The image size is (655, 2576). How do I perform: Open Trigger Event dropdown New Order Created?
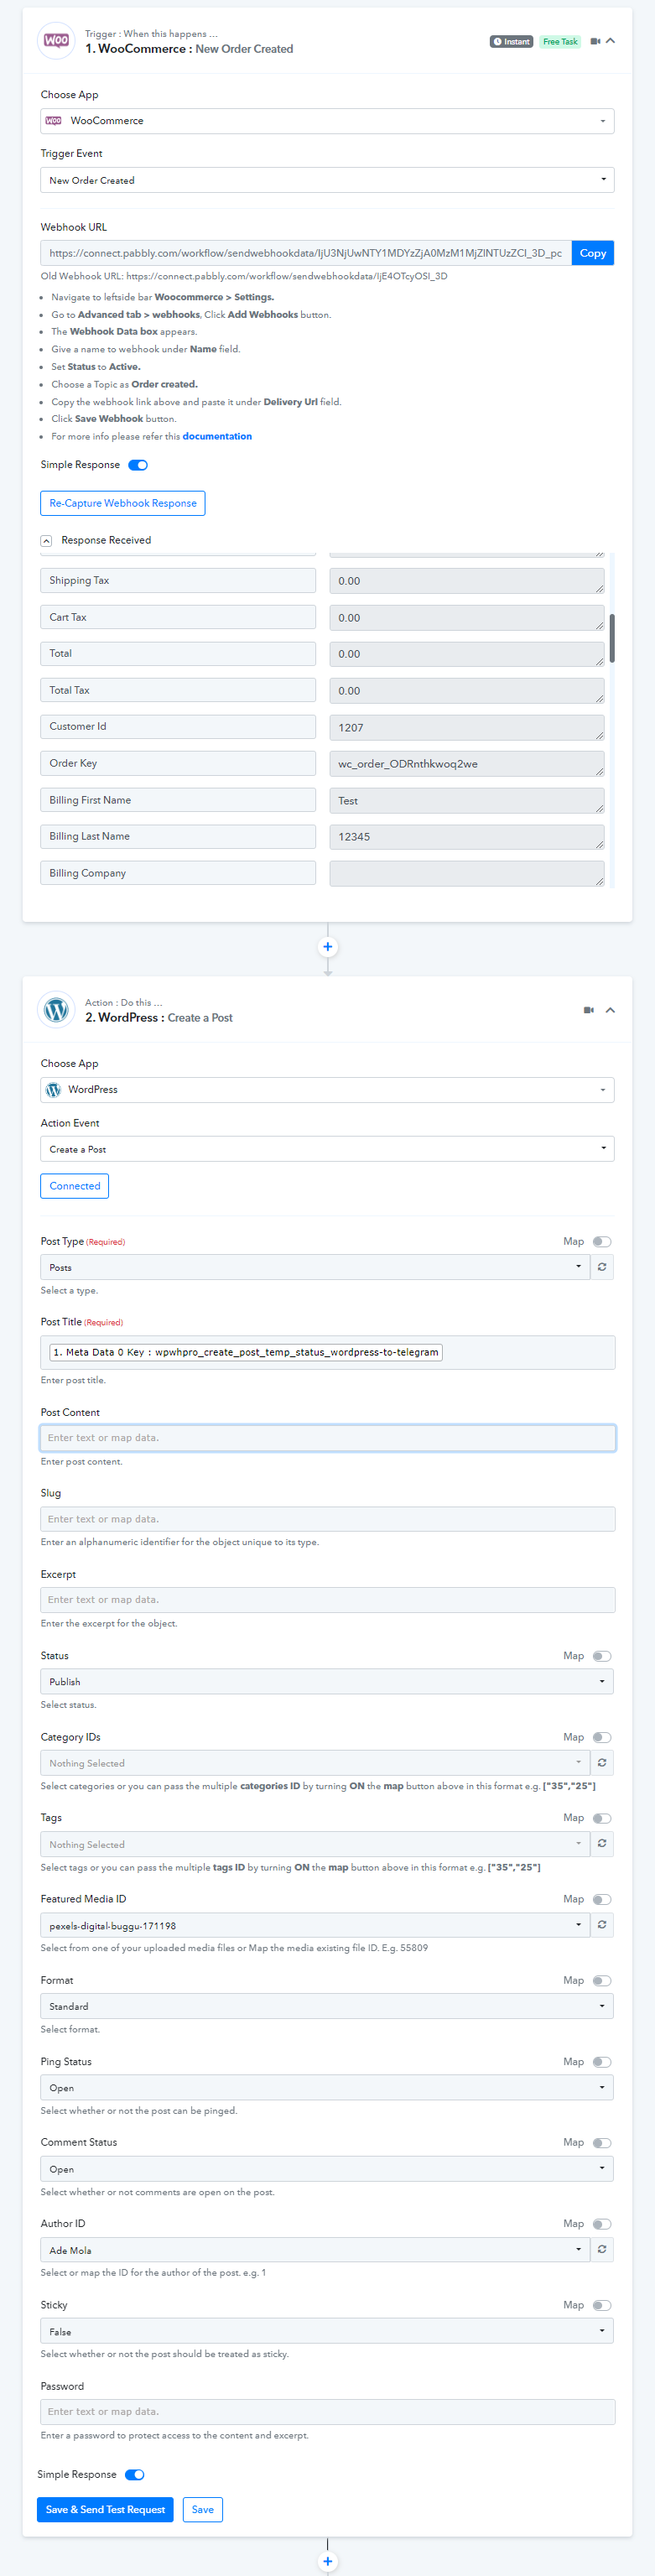tap(327, 180)
